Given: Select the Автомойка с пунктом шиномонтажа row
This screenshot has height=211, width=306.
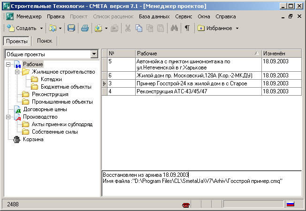Looking at the screenshot, I should pos(202,64).
